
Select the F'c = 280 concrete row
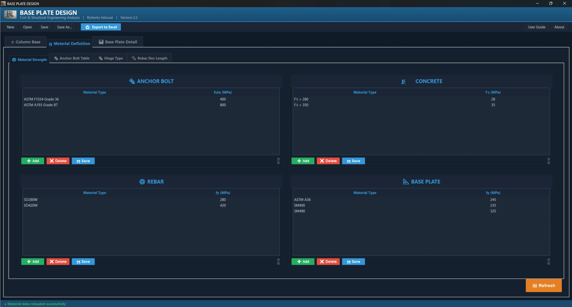coord(421,99)
